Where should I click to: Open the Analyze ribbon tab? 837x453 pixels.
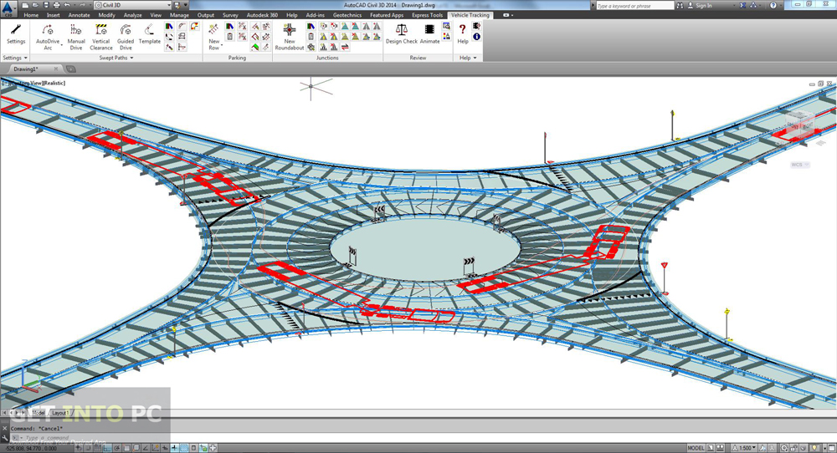pos(132,15)
